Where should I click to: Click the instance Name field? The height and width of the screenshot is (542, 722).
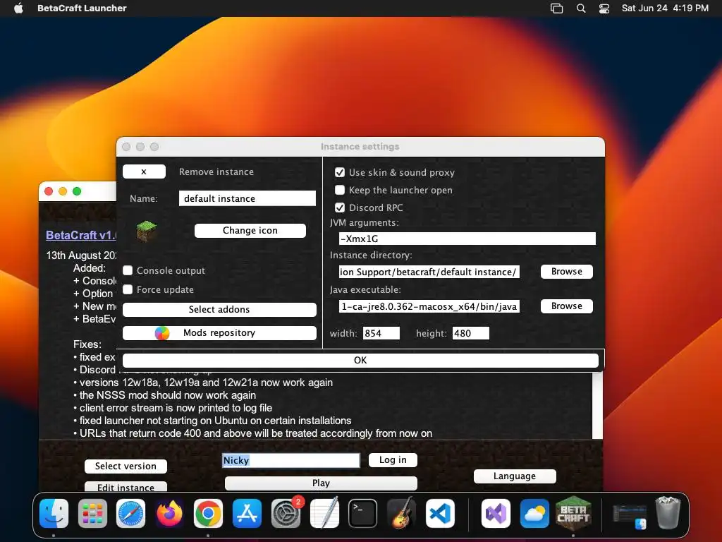(x=247, y=198)
